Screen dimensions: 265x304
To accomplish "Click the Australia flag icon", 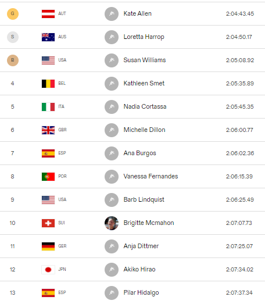I will click(x=48, y=37).
